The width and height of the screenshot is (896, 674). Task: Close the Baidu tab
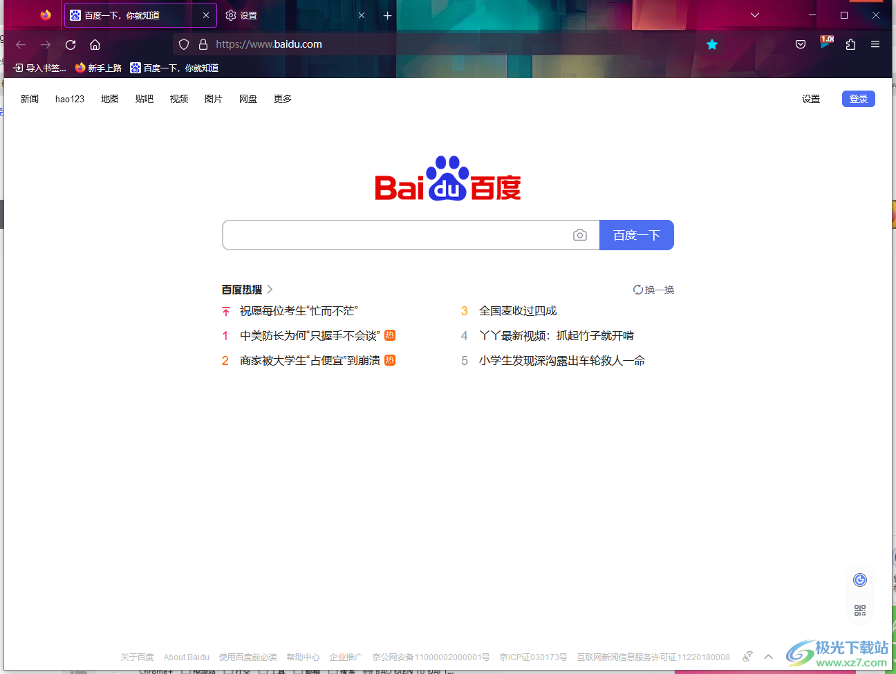(206, 15)
